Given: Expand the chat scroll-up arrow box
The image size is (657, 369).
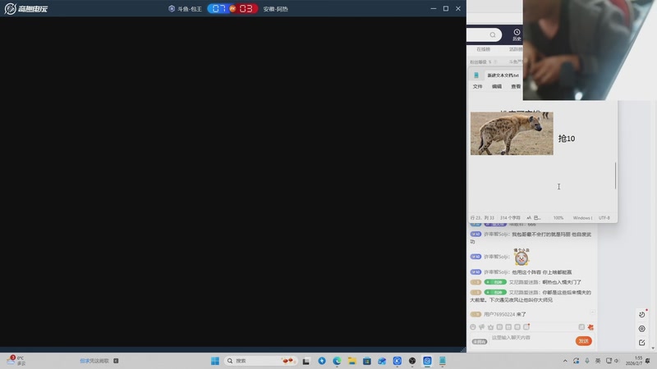Looking at the screenshot, I should [592, 312].
